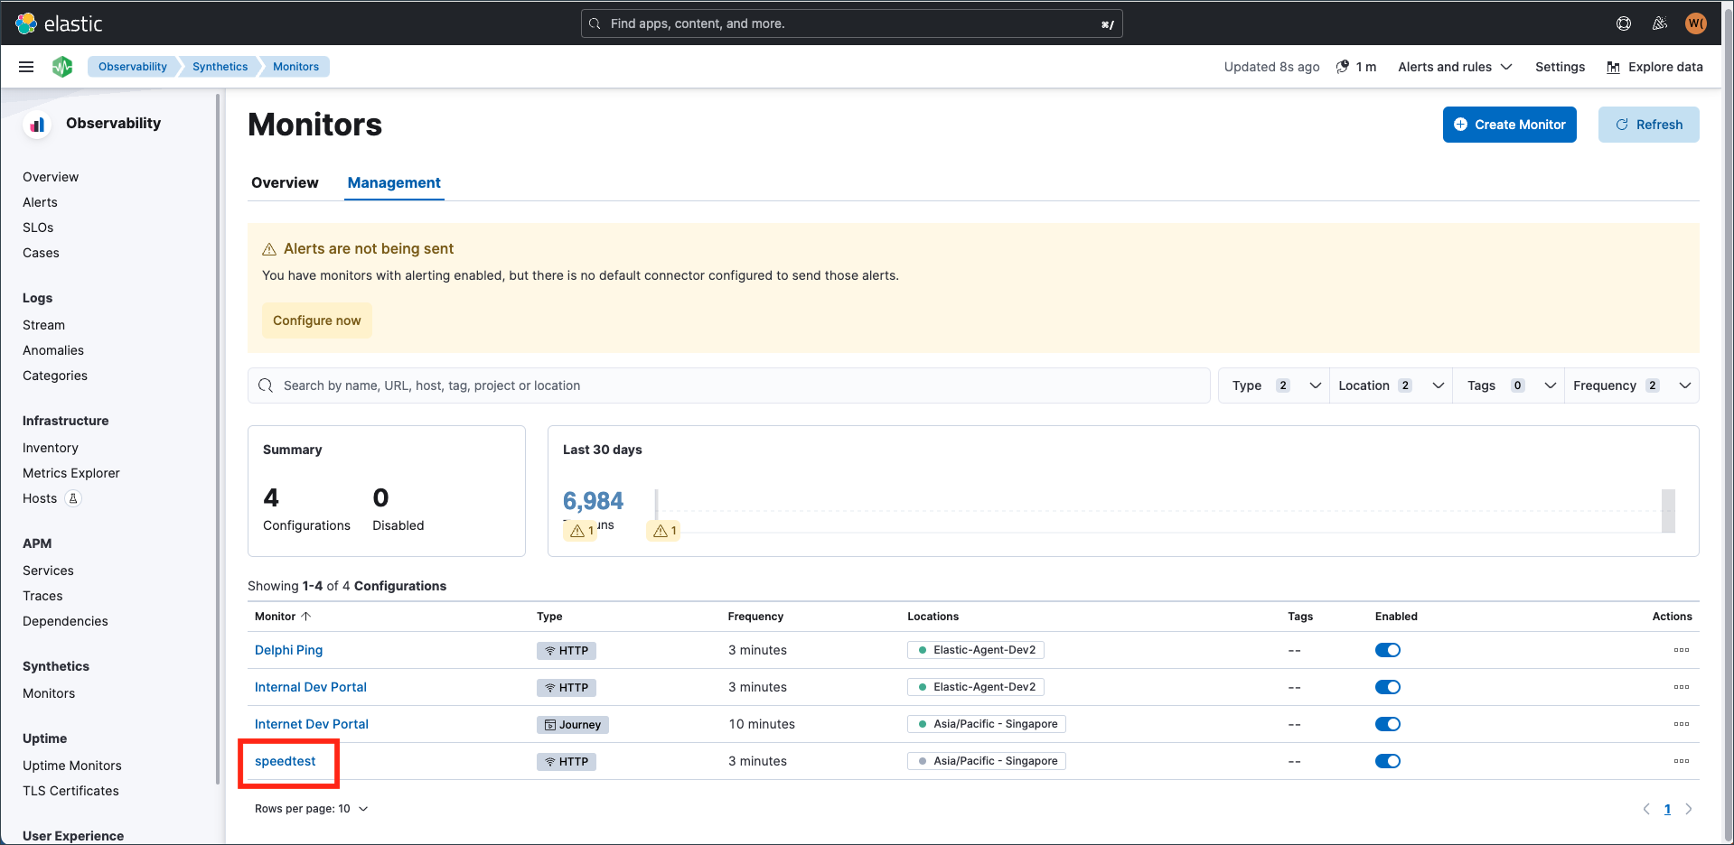Turn off the speedtest monitor switch

click(1387, 761)
